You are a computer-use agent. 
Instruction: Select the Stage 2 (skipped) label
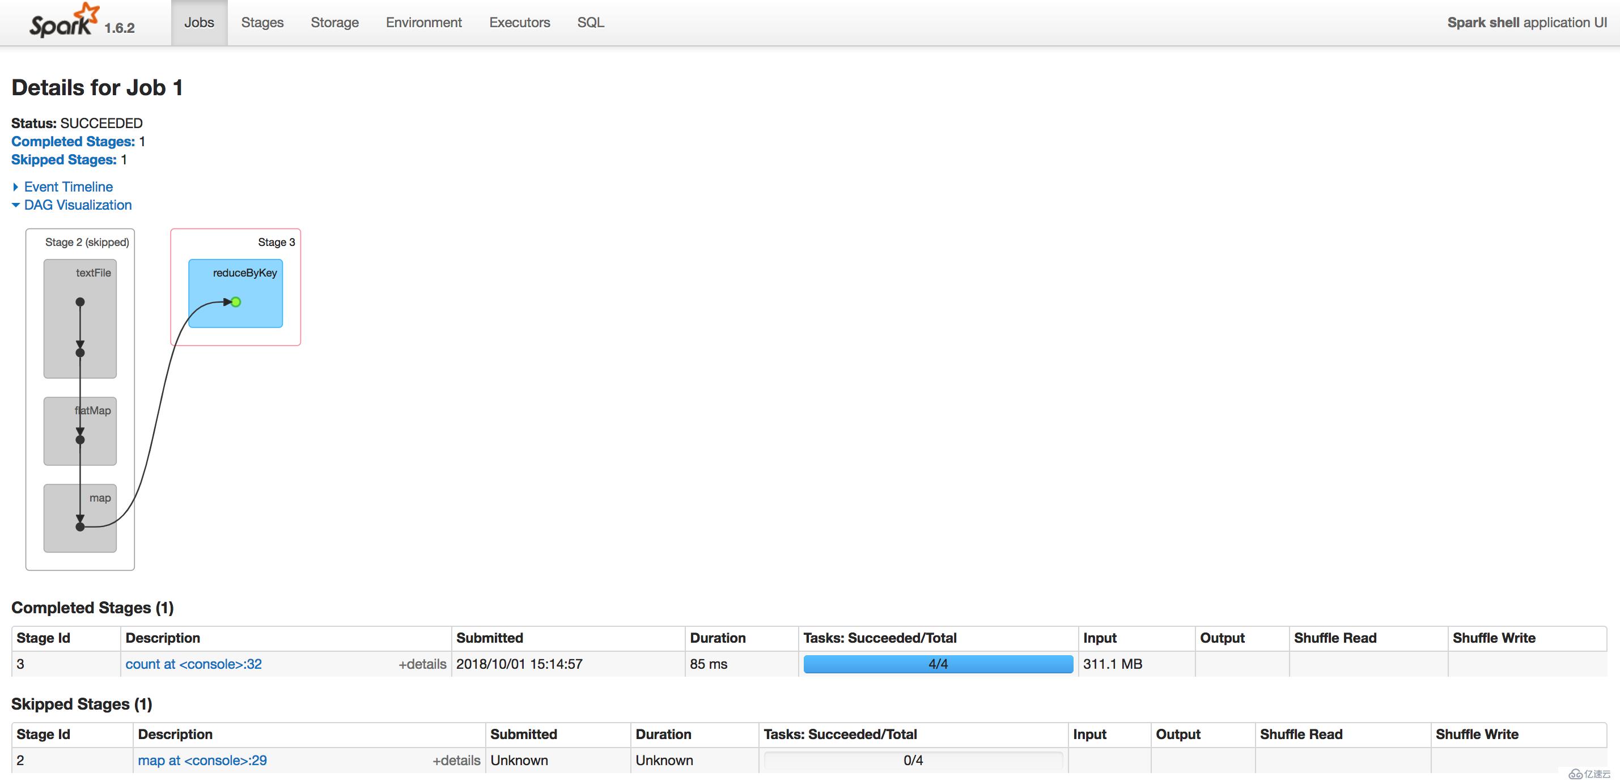click(87, 242)
